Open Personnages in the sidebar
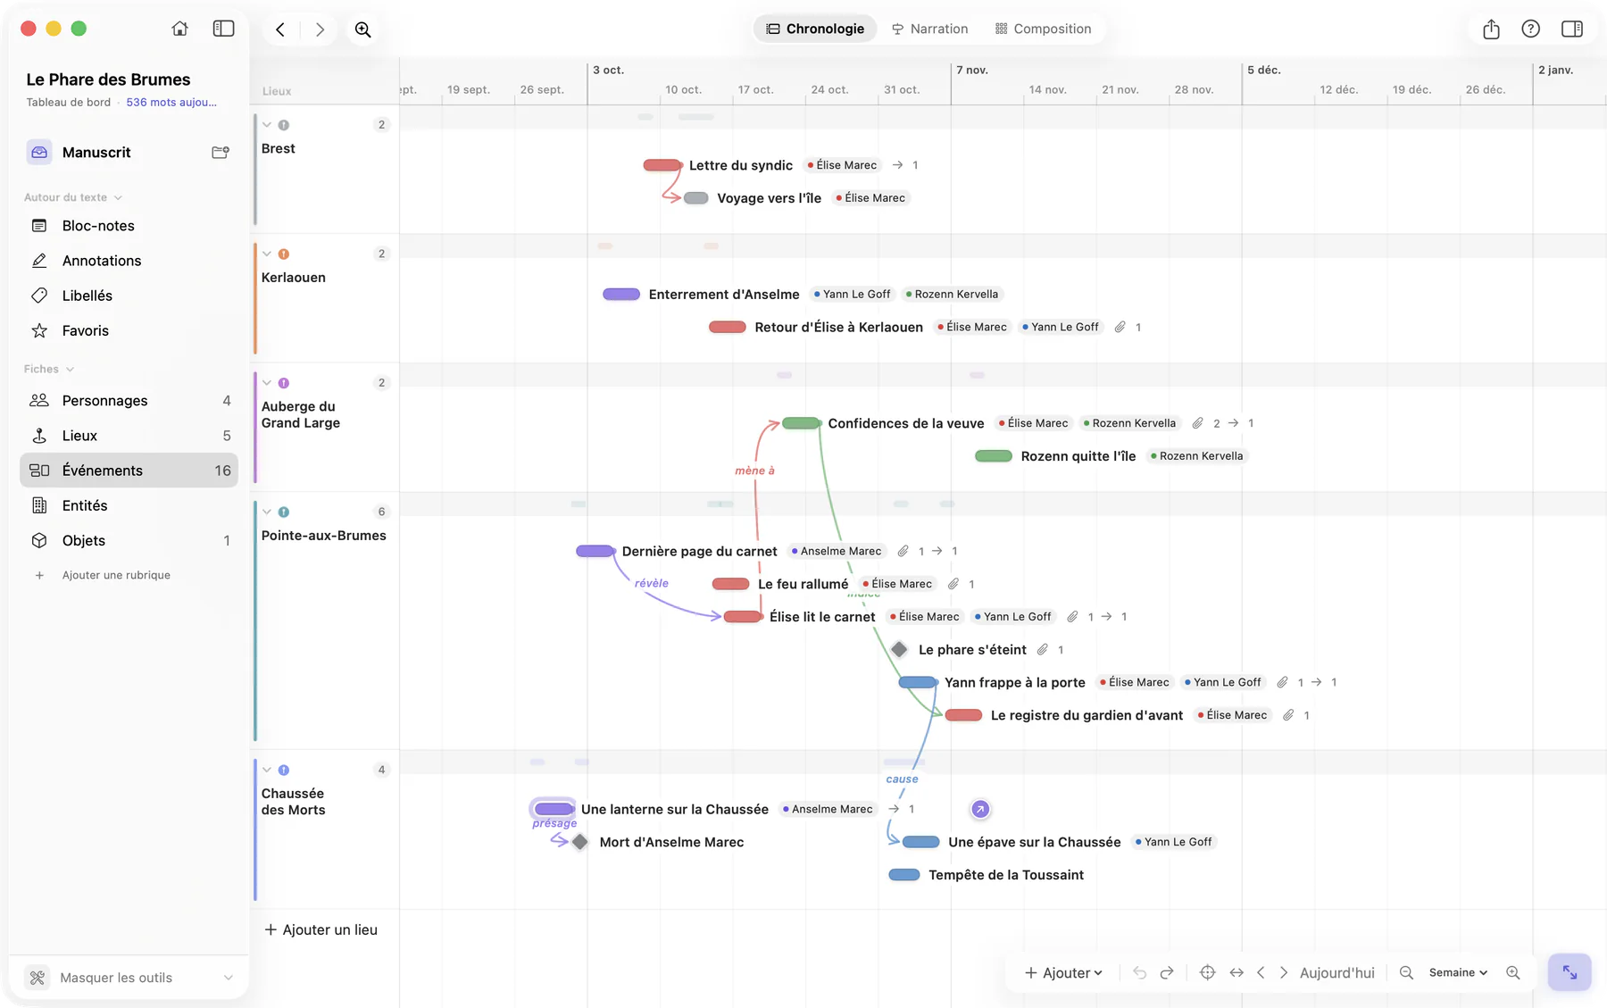 pos(129,401)
